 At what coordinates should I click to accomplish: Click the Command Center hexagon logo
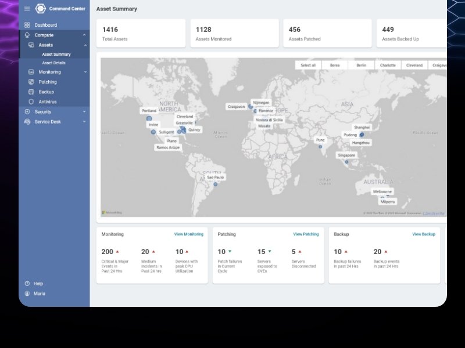tap(40, 9)
